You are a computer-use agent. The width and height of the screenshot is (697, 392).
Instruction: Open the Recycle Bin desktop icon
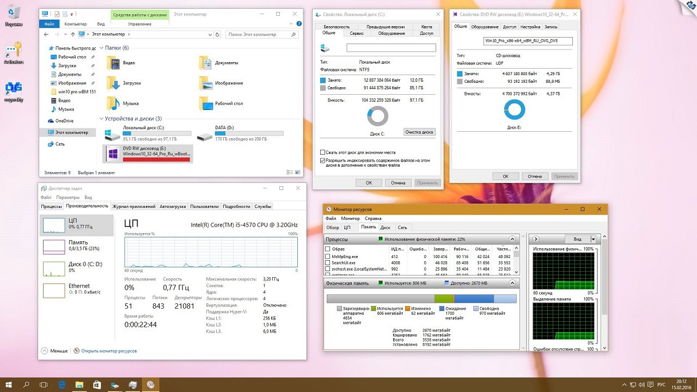pos(13,13)
